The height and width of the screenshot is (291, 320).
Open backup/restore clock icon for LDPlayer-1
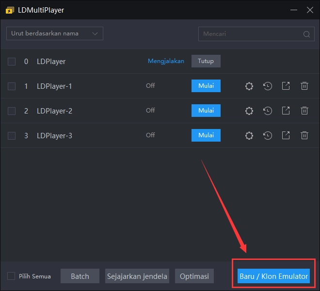(267, 86)
